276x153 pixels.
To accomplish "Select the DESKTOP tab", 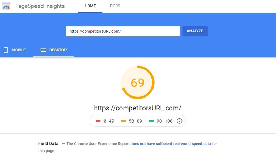I will (x=53, y=50).
